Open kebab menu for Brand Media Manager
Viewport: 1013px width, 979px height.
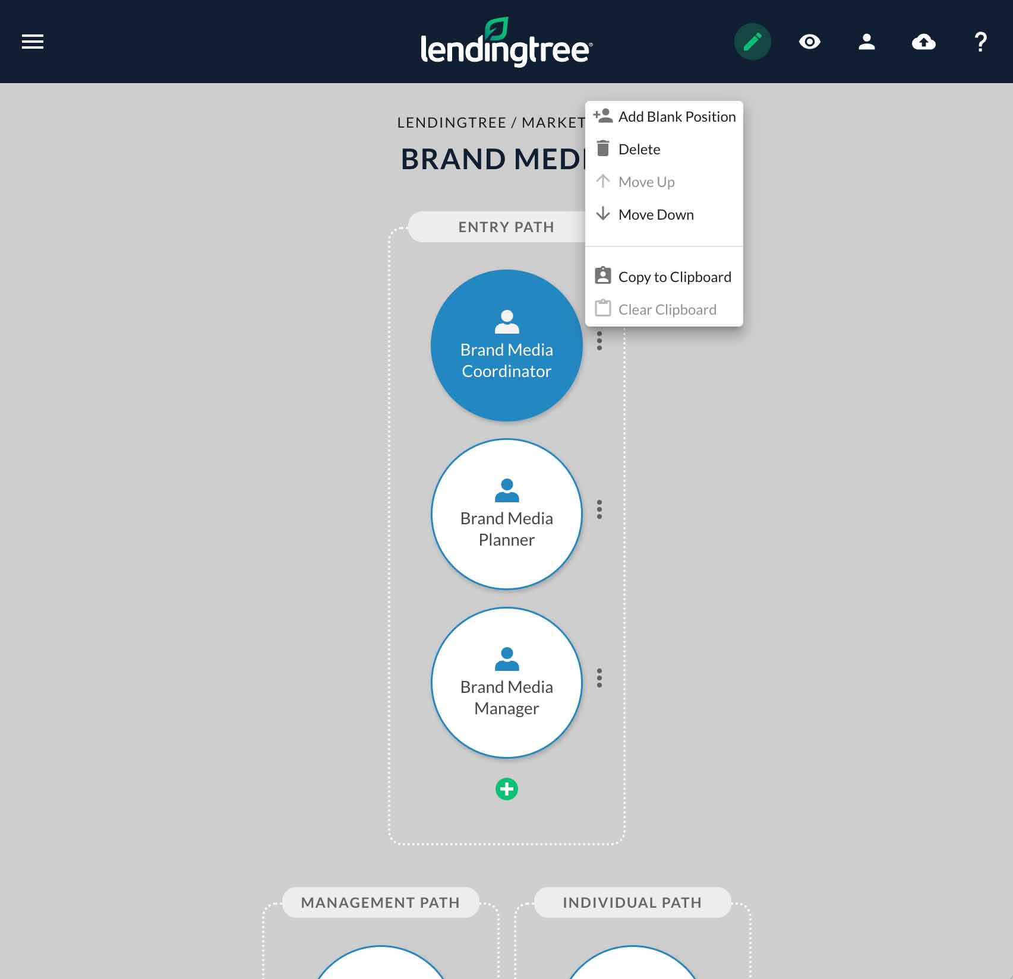(x=599, y=677)
